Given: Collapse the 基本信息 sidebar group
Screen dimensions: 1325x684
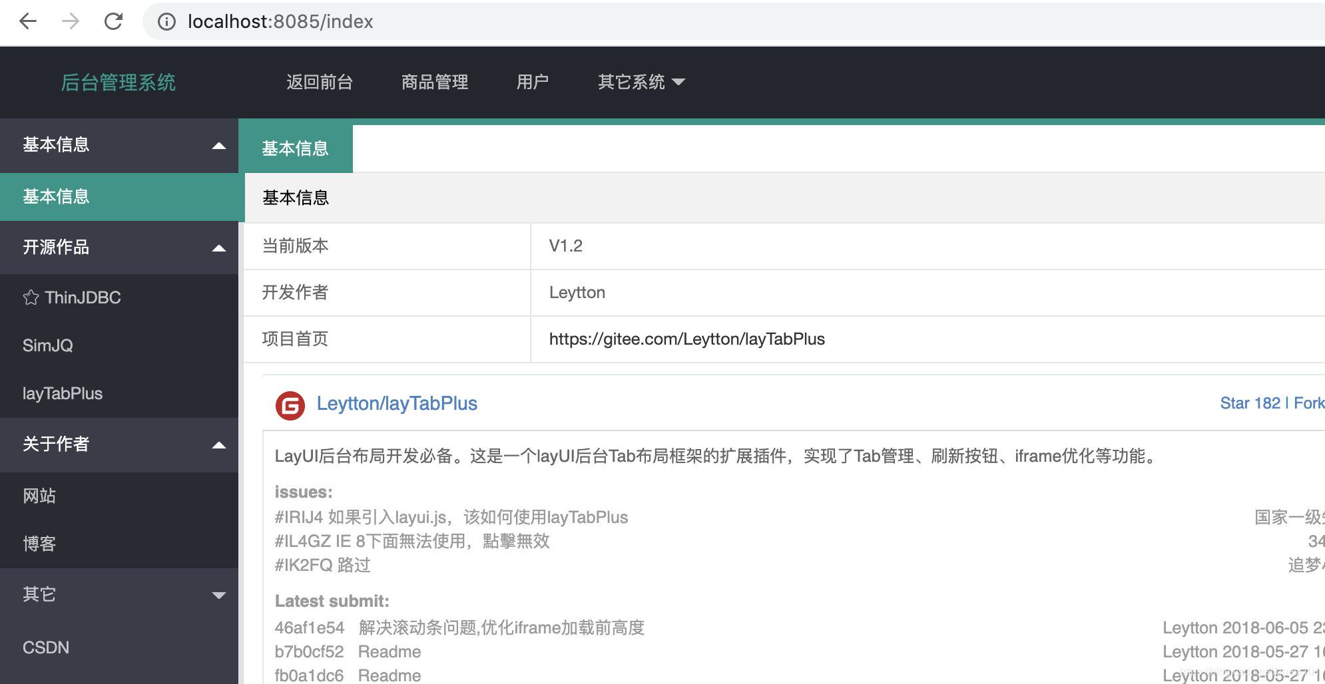Looking at the screenshot, I should point(119,145).
